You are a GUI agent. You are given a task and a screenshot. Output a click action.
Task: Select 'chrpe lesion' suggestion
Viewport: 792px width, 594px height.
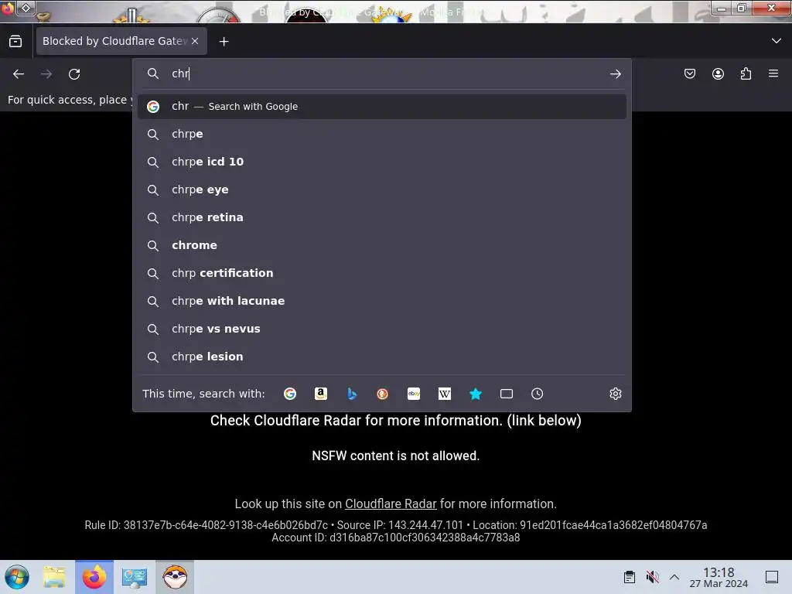(382, 357)
